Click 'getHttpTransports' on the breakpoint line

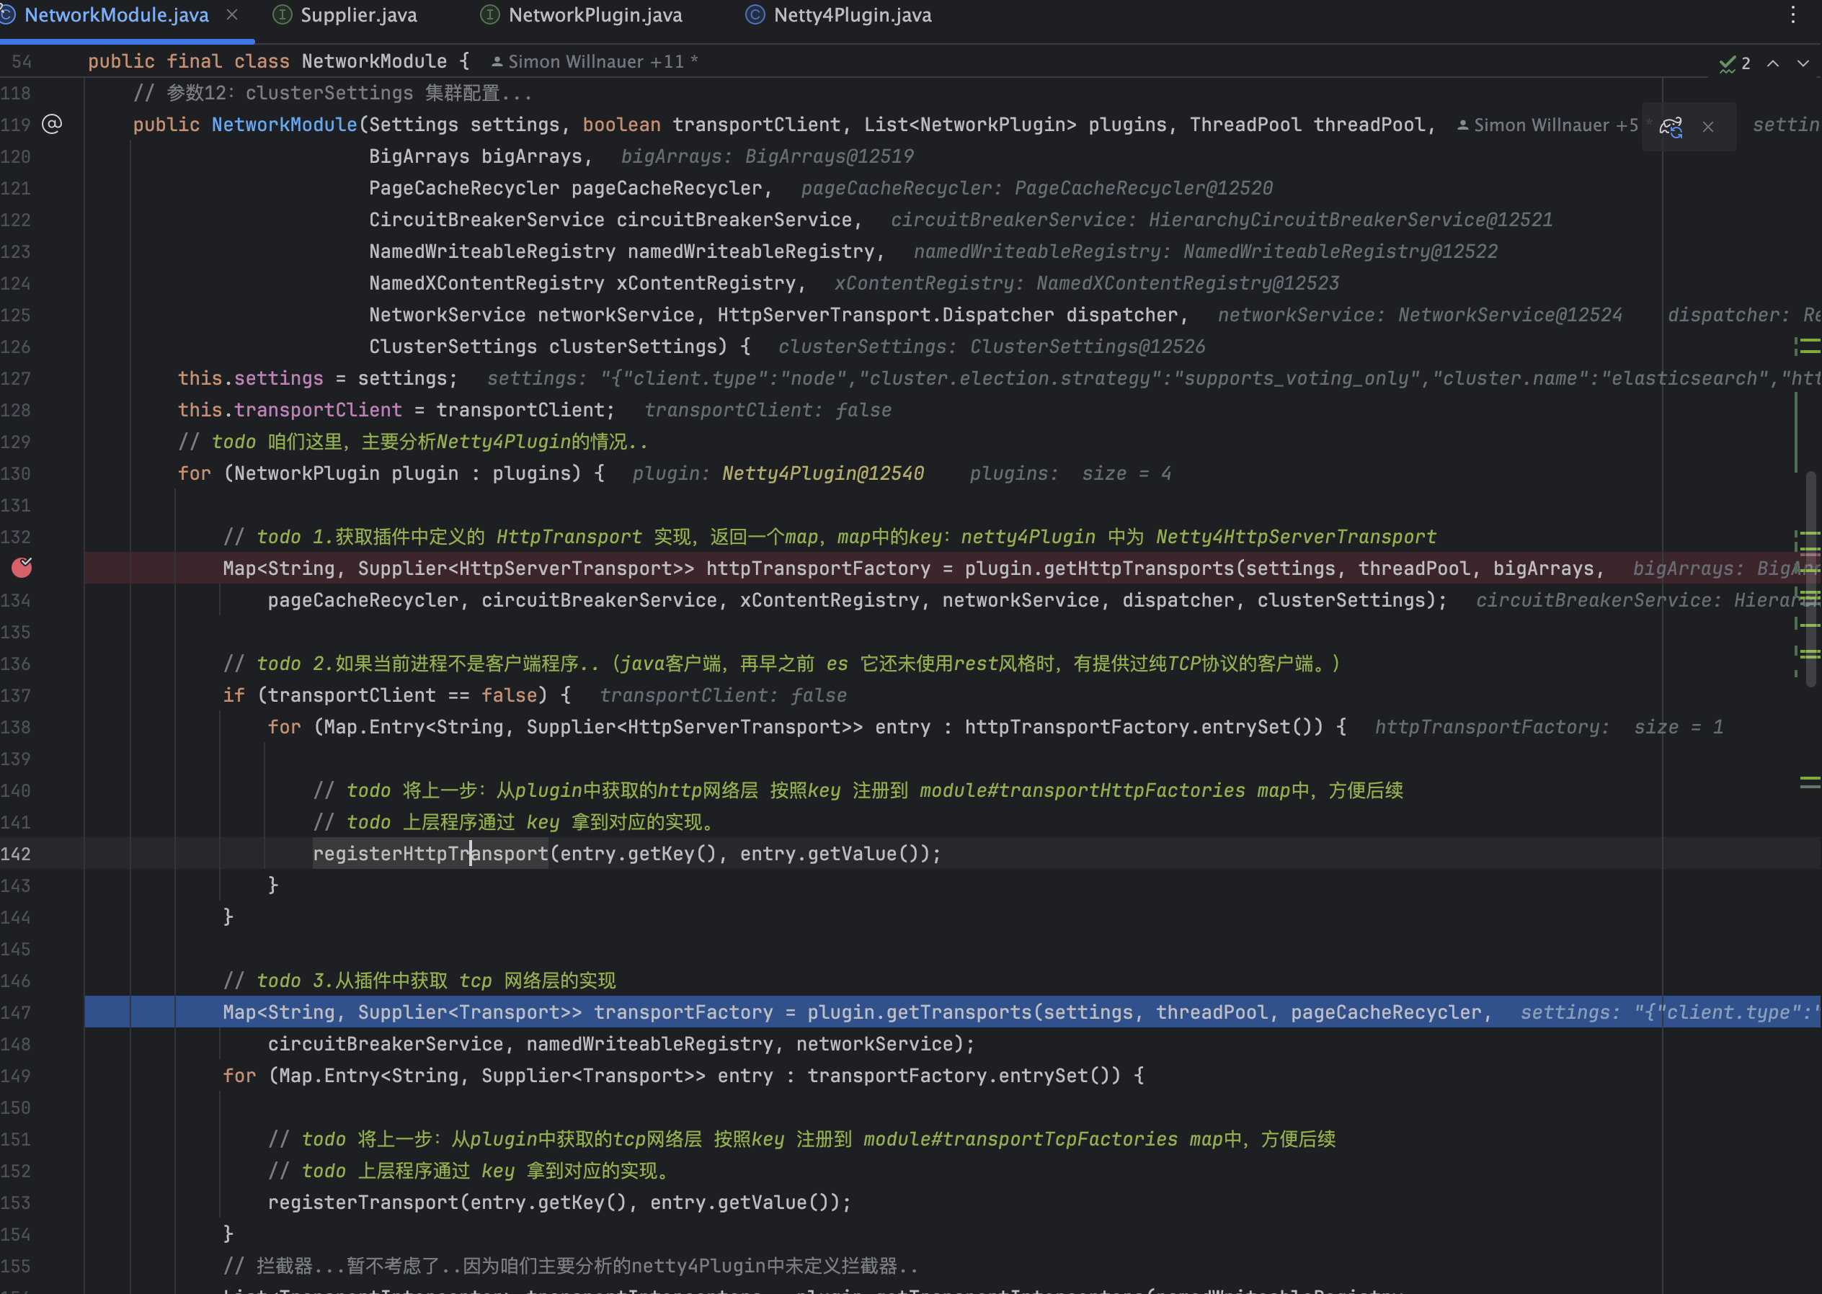(x=1139, y=568)
